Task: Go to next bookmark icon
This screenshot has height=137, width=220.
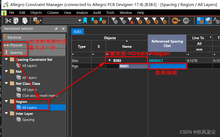Action: tap(94, 21)
